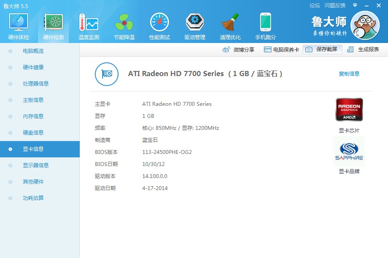
Task: Launch 性能测试 performance gauge icon
Action: click(x=160, y=22)
